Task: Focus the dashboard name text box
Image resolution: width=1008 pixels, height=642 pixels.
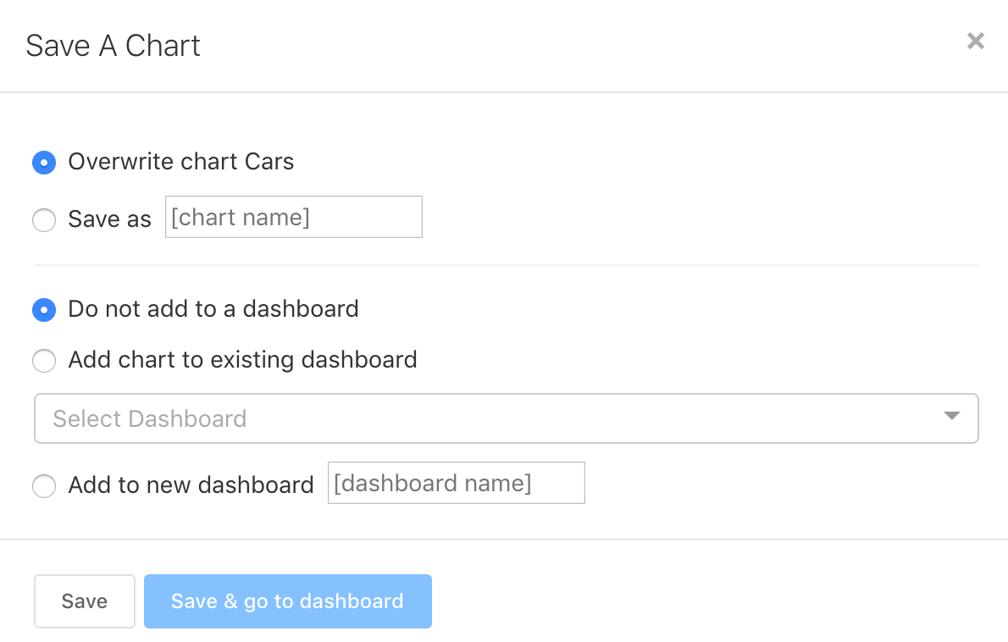Action: pos(456,483)
